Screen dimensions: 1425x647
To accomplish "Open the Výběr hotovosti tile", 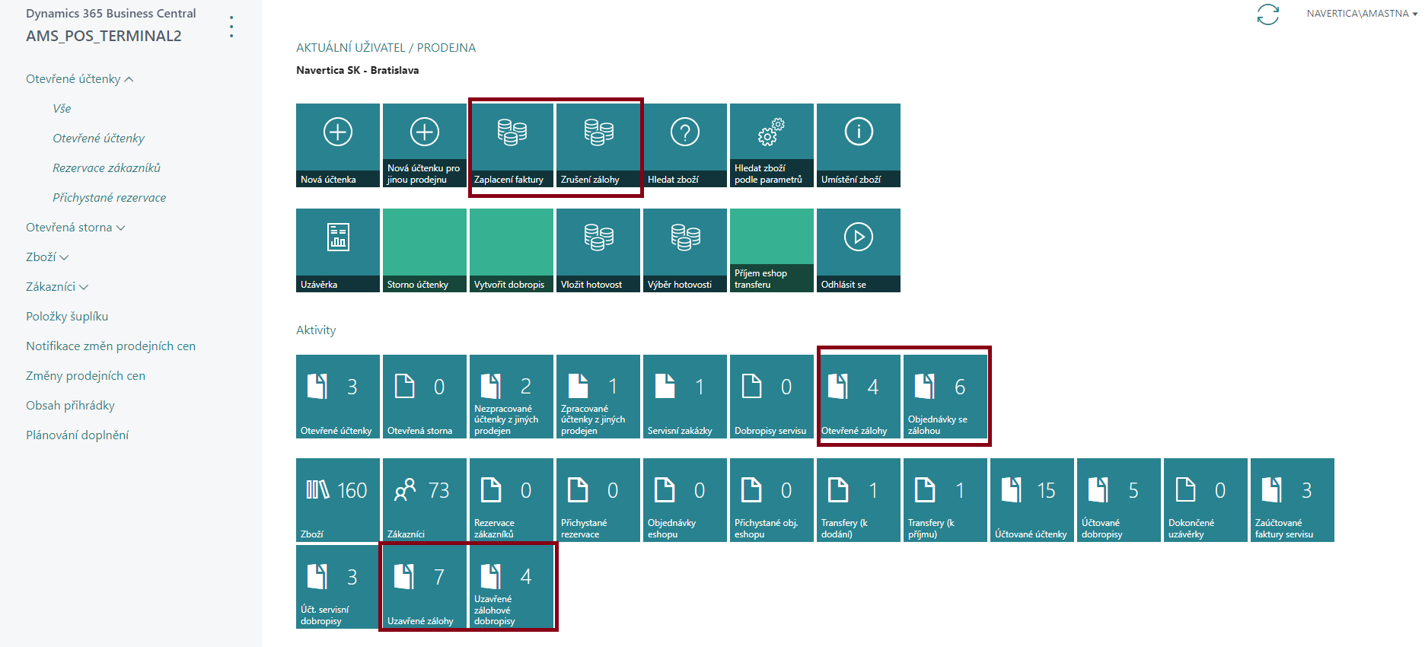I will pos(685,250).
